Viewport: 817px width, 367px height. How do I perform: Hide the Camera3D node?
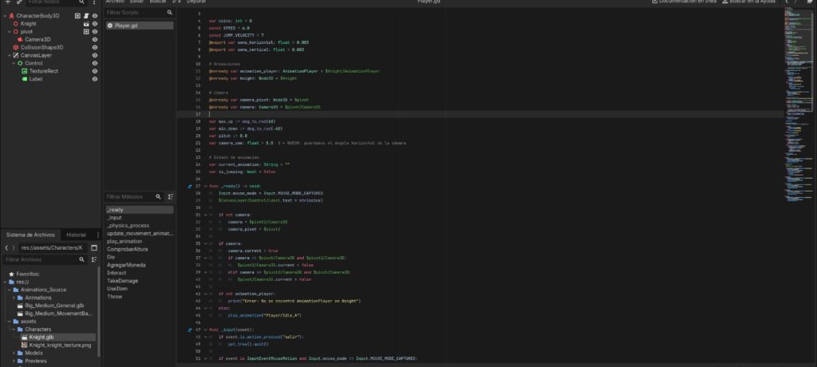[x=95, y=39]
